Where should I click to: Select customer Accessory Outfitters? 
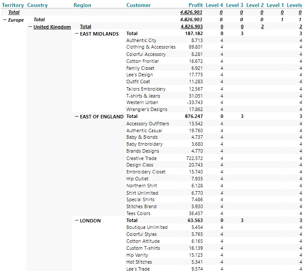tap(147, 124)
